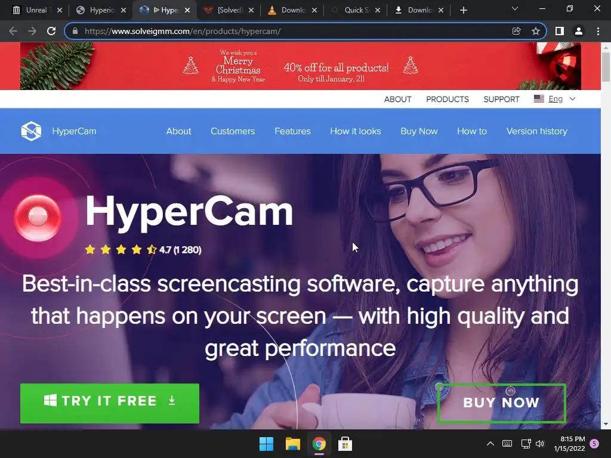
Task: Open the Chrome profile icon
Action: [x=579, y=31]
